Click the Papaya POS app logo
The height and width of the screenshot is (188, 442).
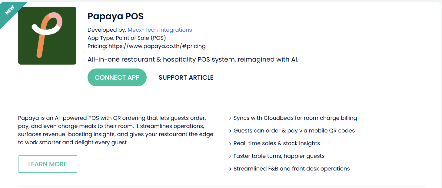point(47,36)
